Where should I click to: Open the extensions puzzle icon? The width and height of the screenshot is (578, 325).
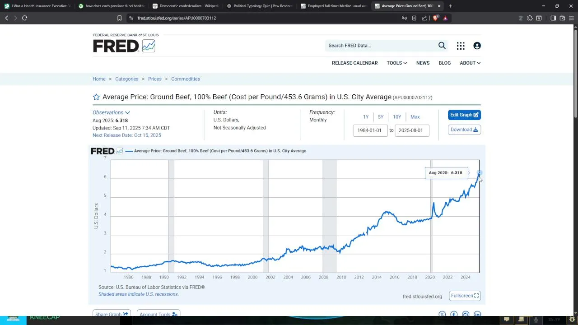(x=530, y=18)
